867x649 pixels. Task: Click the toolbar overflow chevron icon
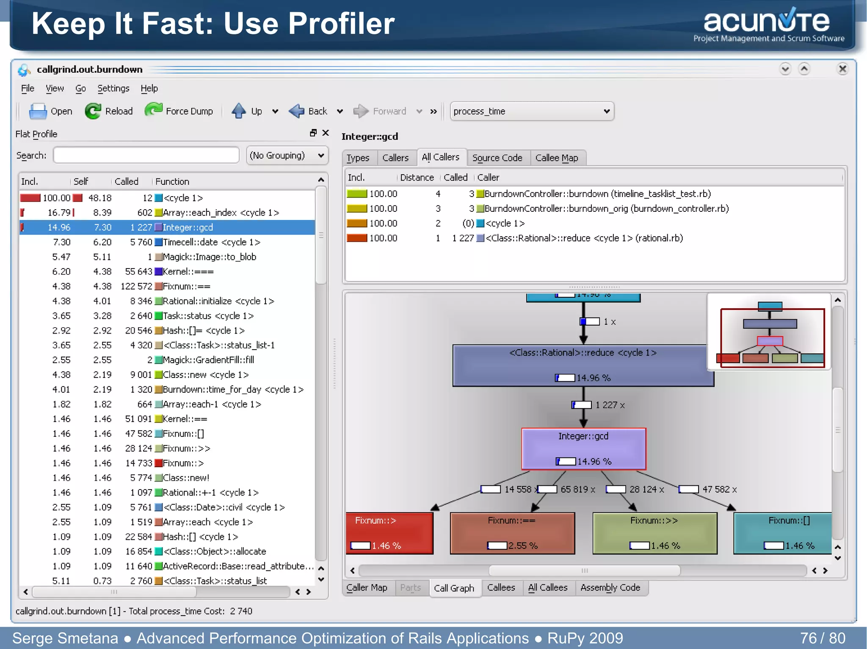[x=433, y=112]
